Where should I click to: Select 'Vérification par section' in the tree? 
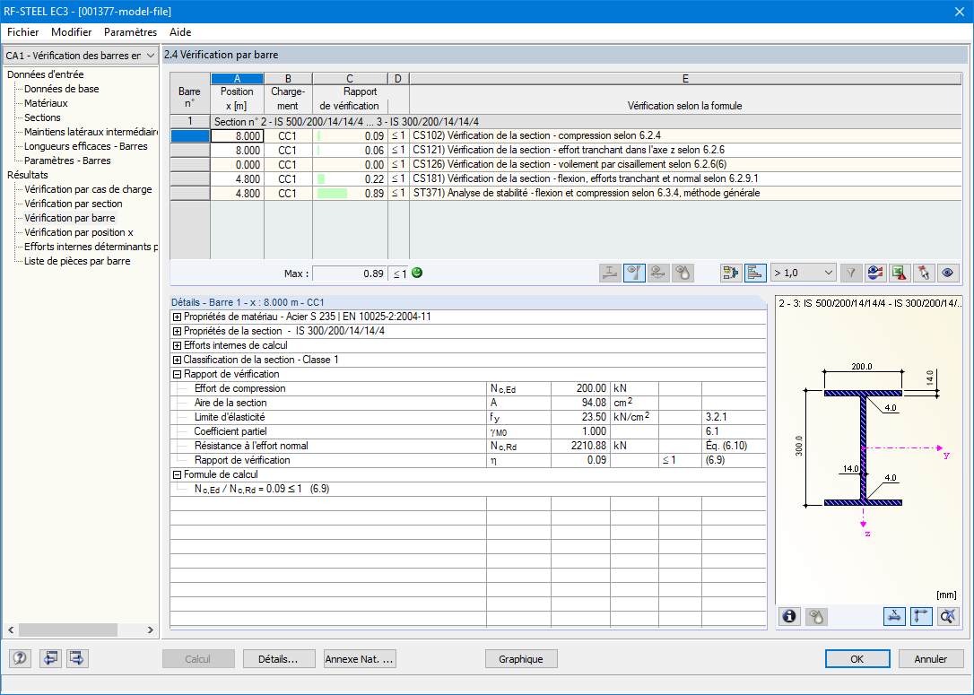pos(74,204)
